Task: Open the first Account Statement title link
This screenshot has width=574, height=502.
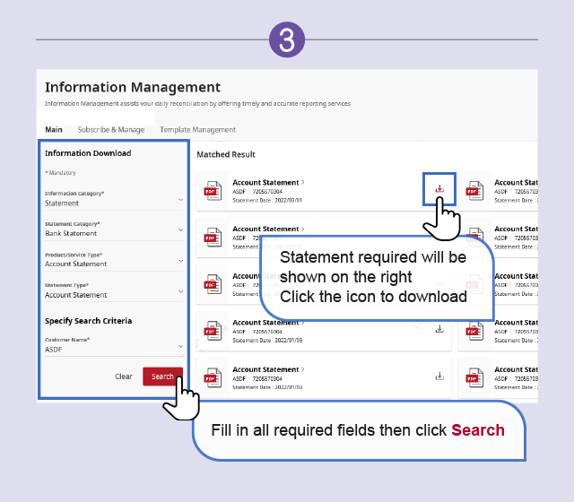Action: (x=265, y=183)
